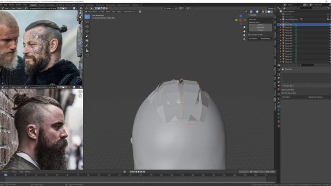Expand the Plane.005 outliner row
Image resolution: width=331 pixels, height=186 pixels.
pyautogui.click(x=281, y=35)
